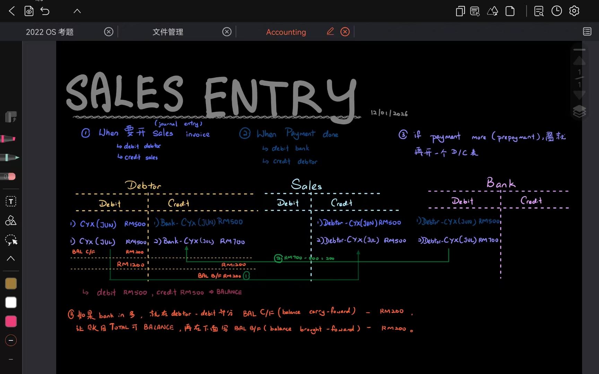Select the Lasso selection tool
Image resolution: width=599 pixels, height=374 pixels.
pos(11,240)
